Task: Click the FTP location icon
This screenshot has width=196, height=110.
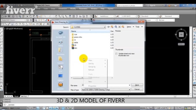Action: (x=61, y=68)
